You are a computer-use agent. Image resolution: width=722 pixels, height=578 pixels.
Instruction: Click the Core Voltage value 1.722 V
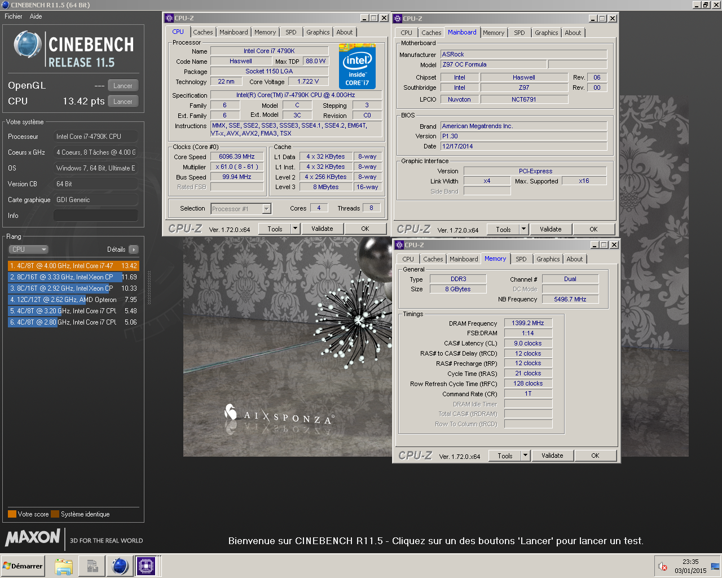308,81
